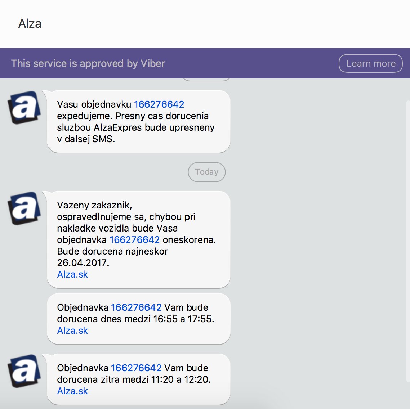Select 'Vasu objednavku' expedition message bubble
Screen dimensions: 410x409
pos(139,122)
